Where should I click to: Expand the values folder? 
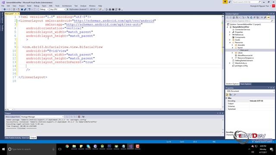point(232,53)
